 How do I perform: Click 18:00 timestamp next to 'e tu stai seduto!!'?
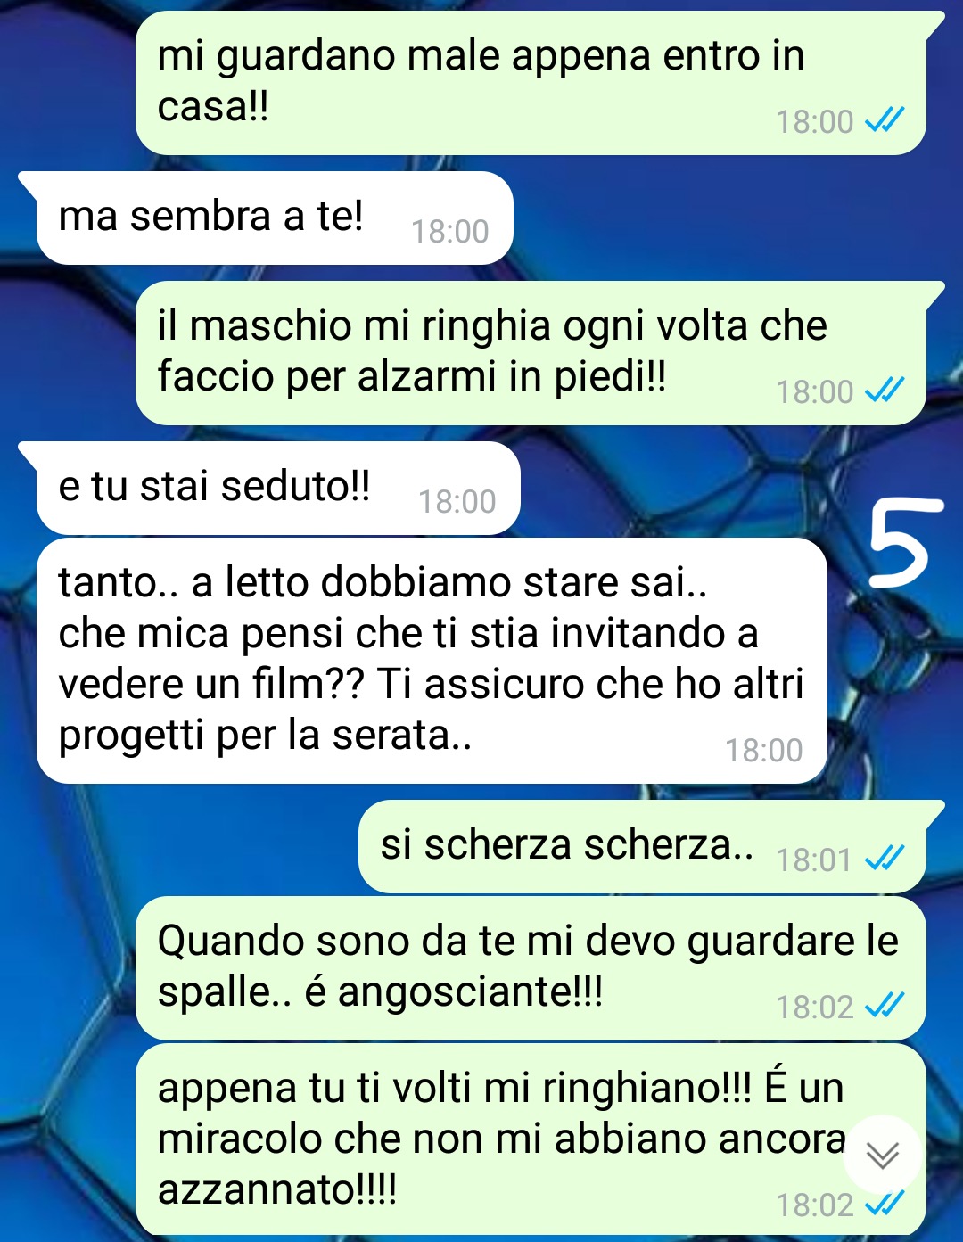(457, 502)
